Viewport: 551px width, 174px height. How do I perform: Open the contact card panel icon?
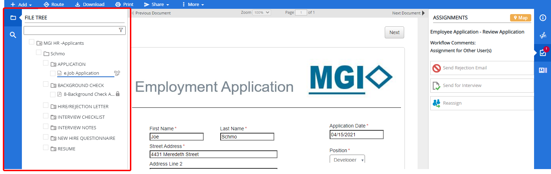coord(543,70)
